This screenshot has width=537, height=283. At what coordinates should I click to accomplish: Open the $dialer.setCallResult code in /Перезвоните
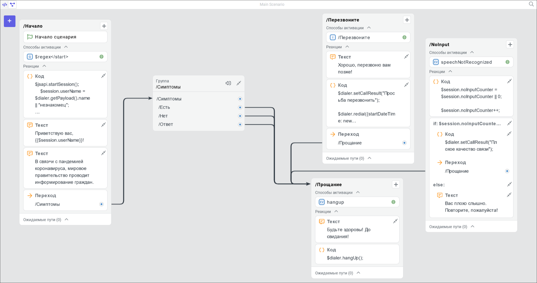pos(368,103)
